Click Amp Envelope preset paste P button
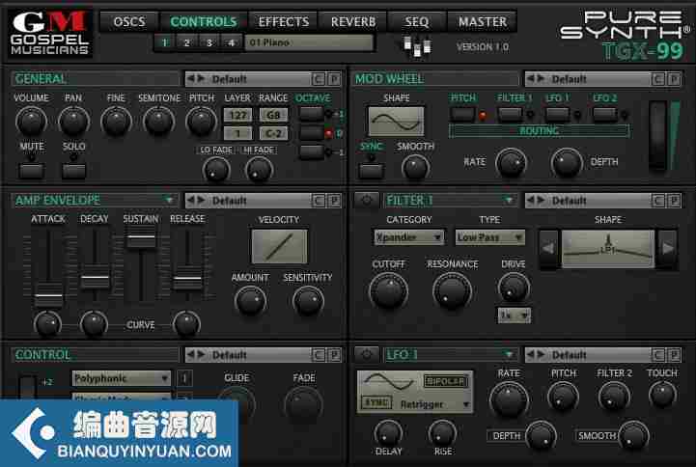The width and height of the screenshot is (696, 467). 334,201
